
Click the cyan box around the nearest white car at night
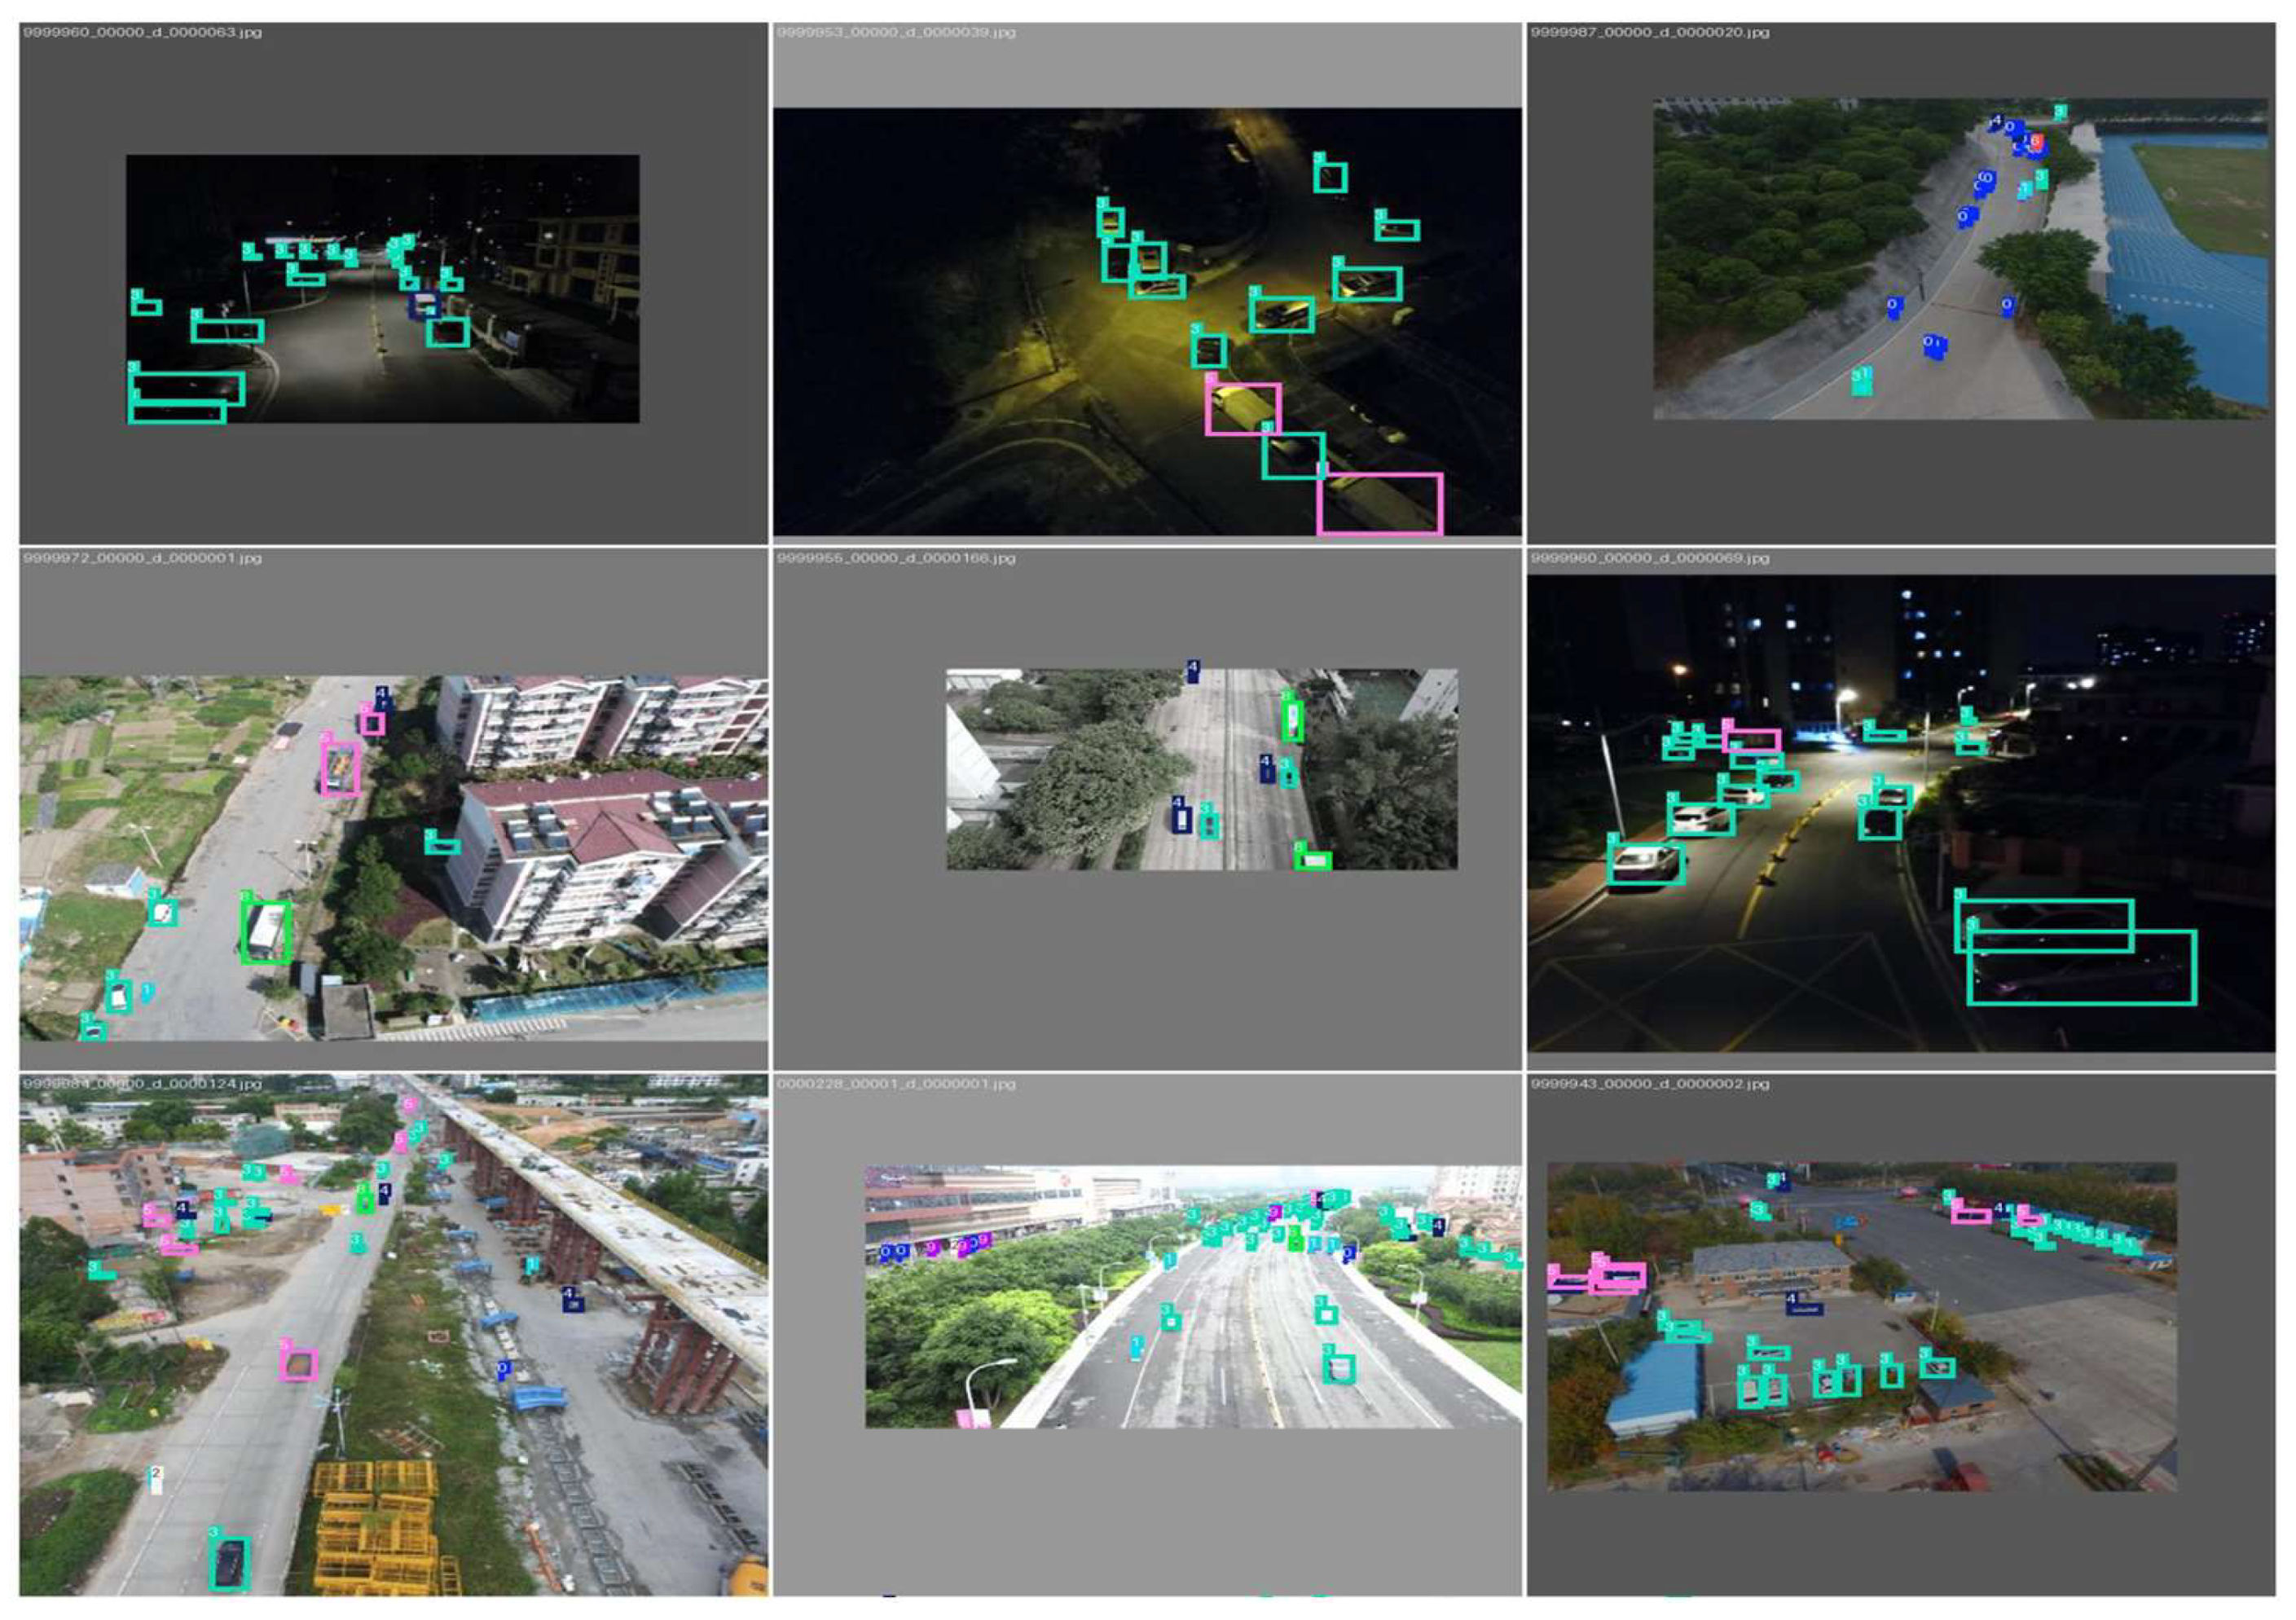pyautogui.click(x=1646, y=864)
